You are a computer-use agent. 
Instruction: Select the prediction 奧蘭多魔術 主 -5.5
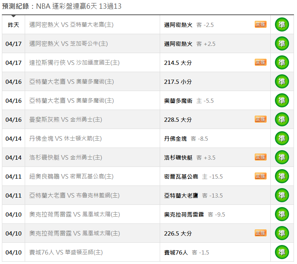(189, 101)
